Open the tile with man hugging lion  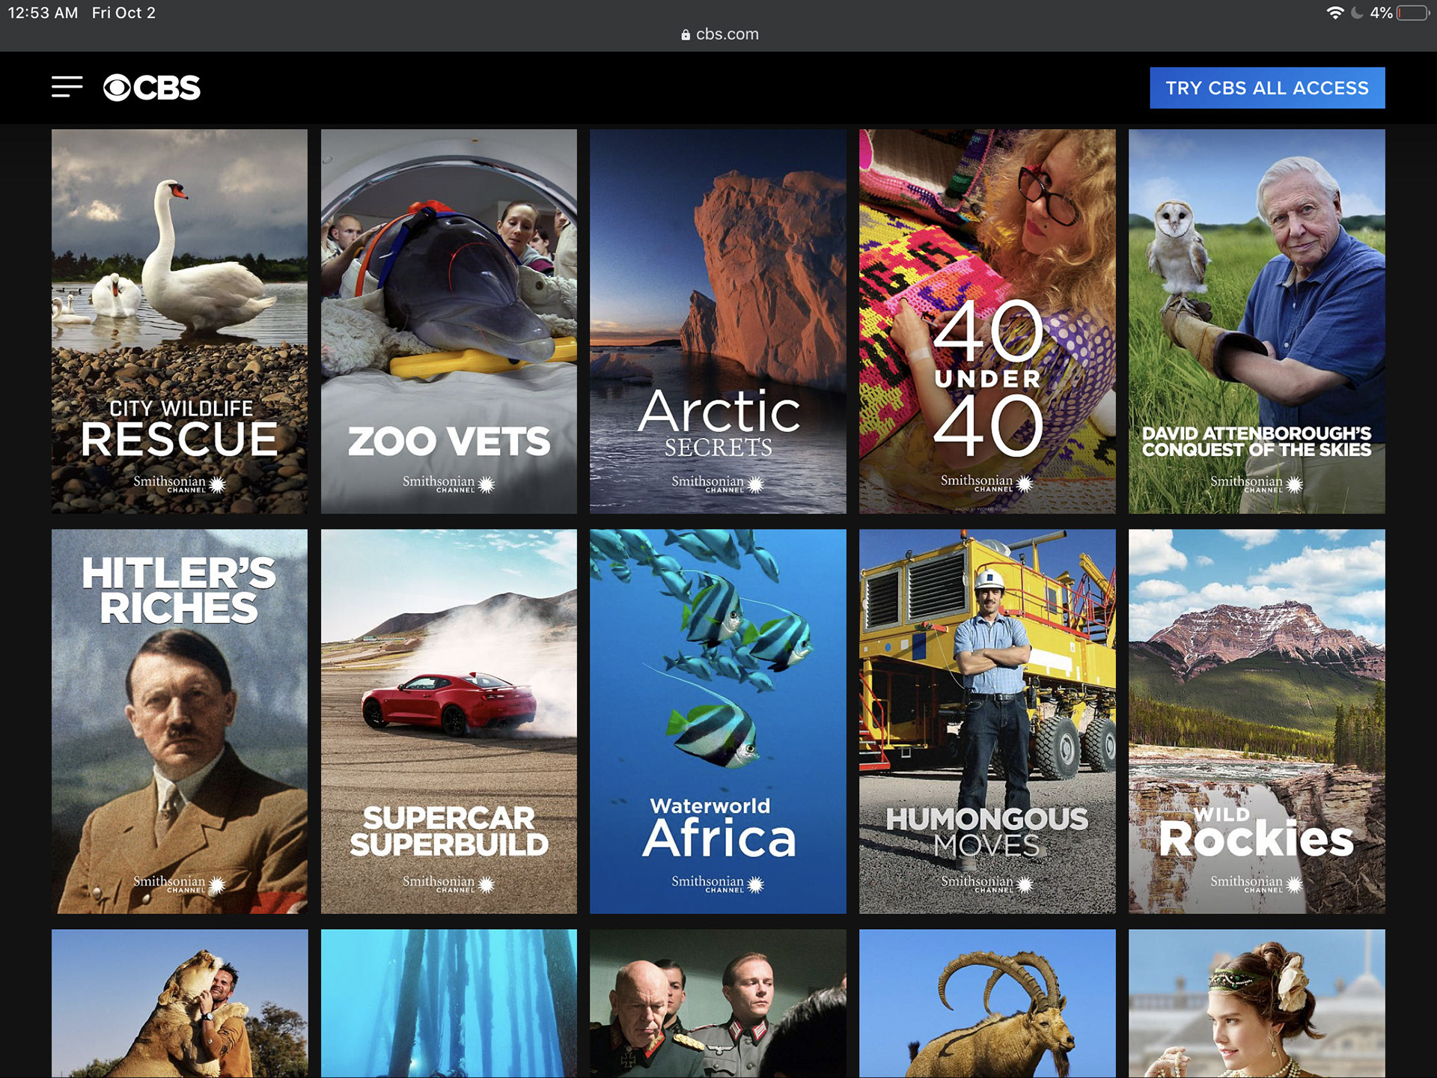[x=180, y=1003]
